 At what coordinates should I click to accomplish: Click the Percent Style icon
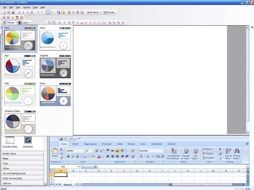pyautogui.click(x=148, y=156)
